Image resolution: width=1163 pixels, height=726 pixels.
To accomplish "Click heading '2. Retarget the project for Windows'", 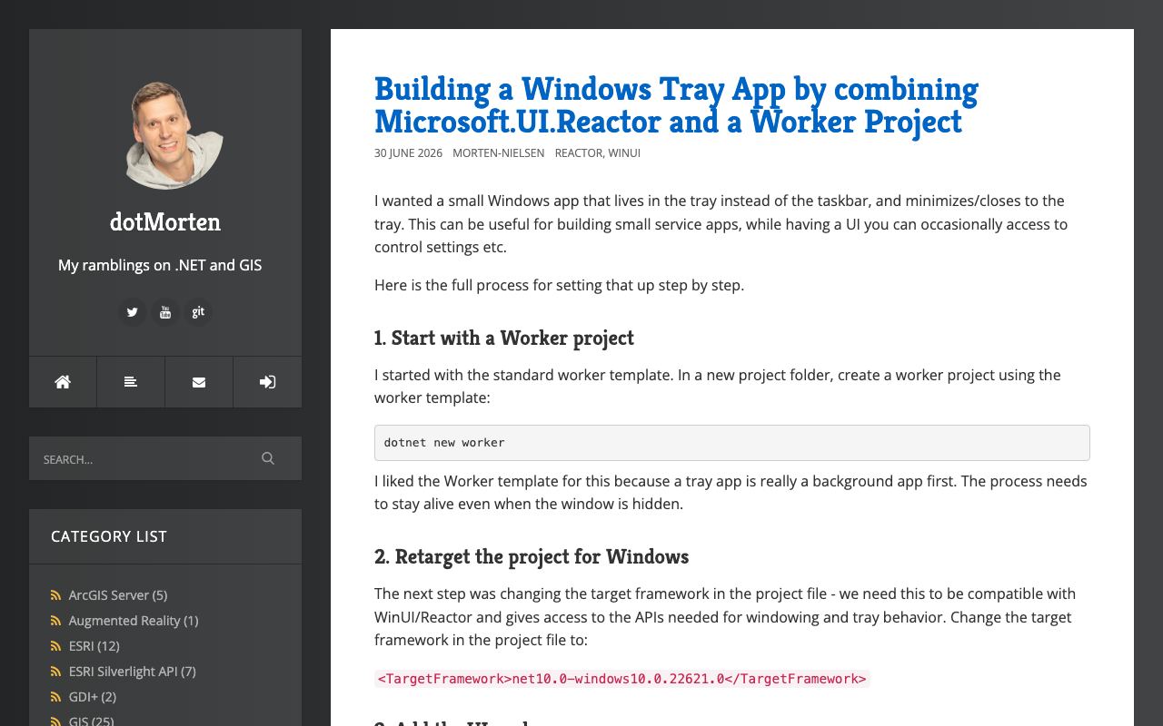I will [x=532, y=557].
